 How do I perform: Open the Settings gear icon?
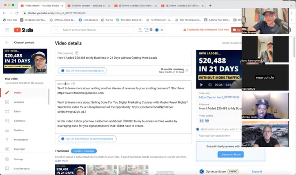point(7,159)
